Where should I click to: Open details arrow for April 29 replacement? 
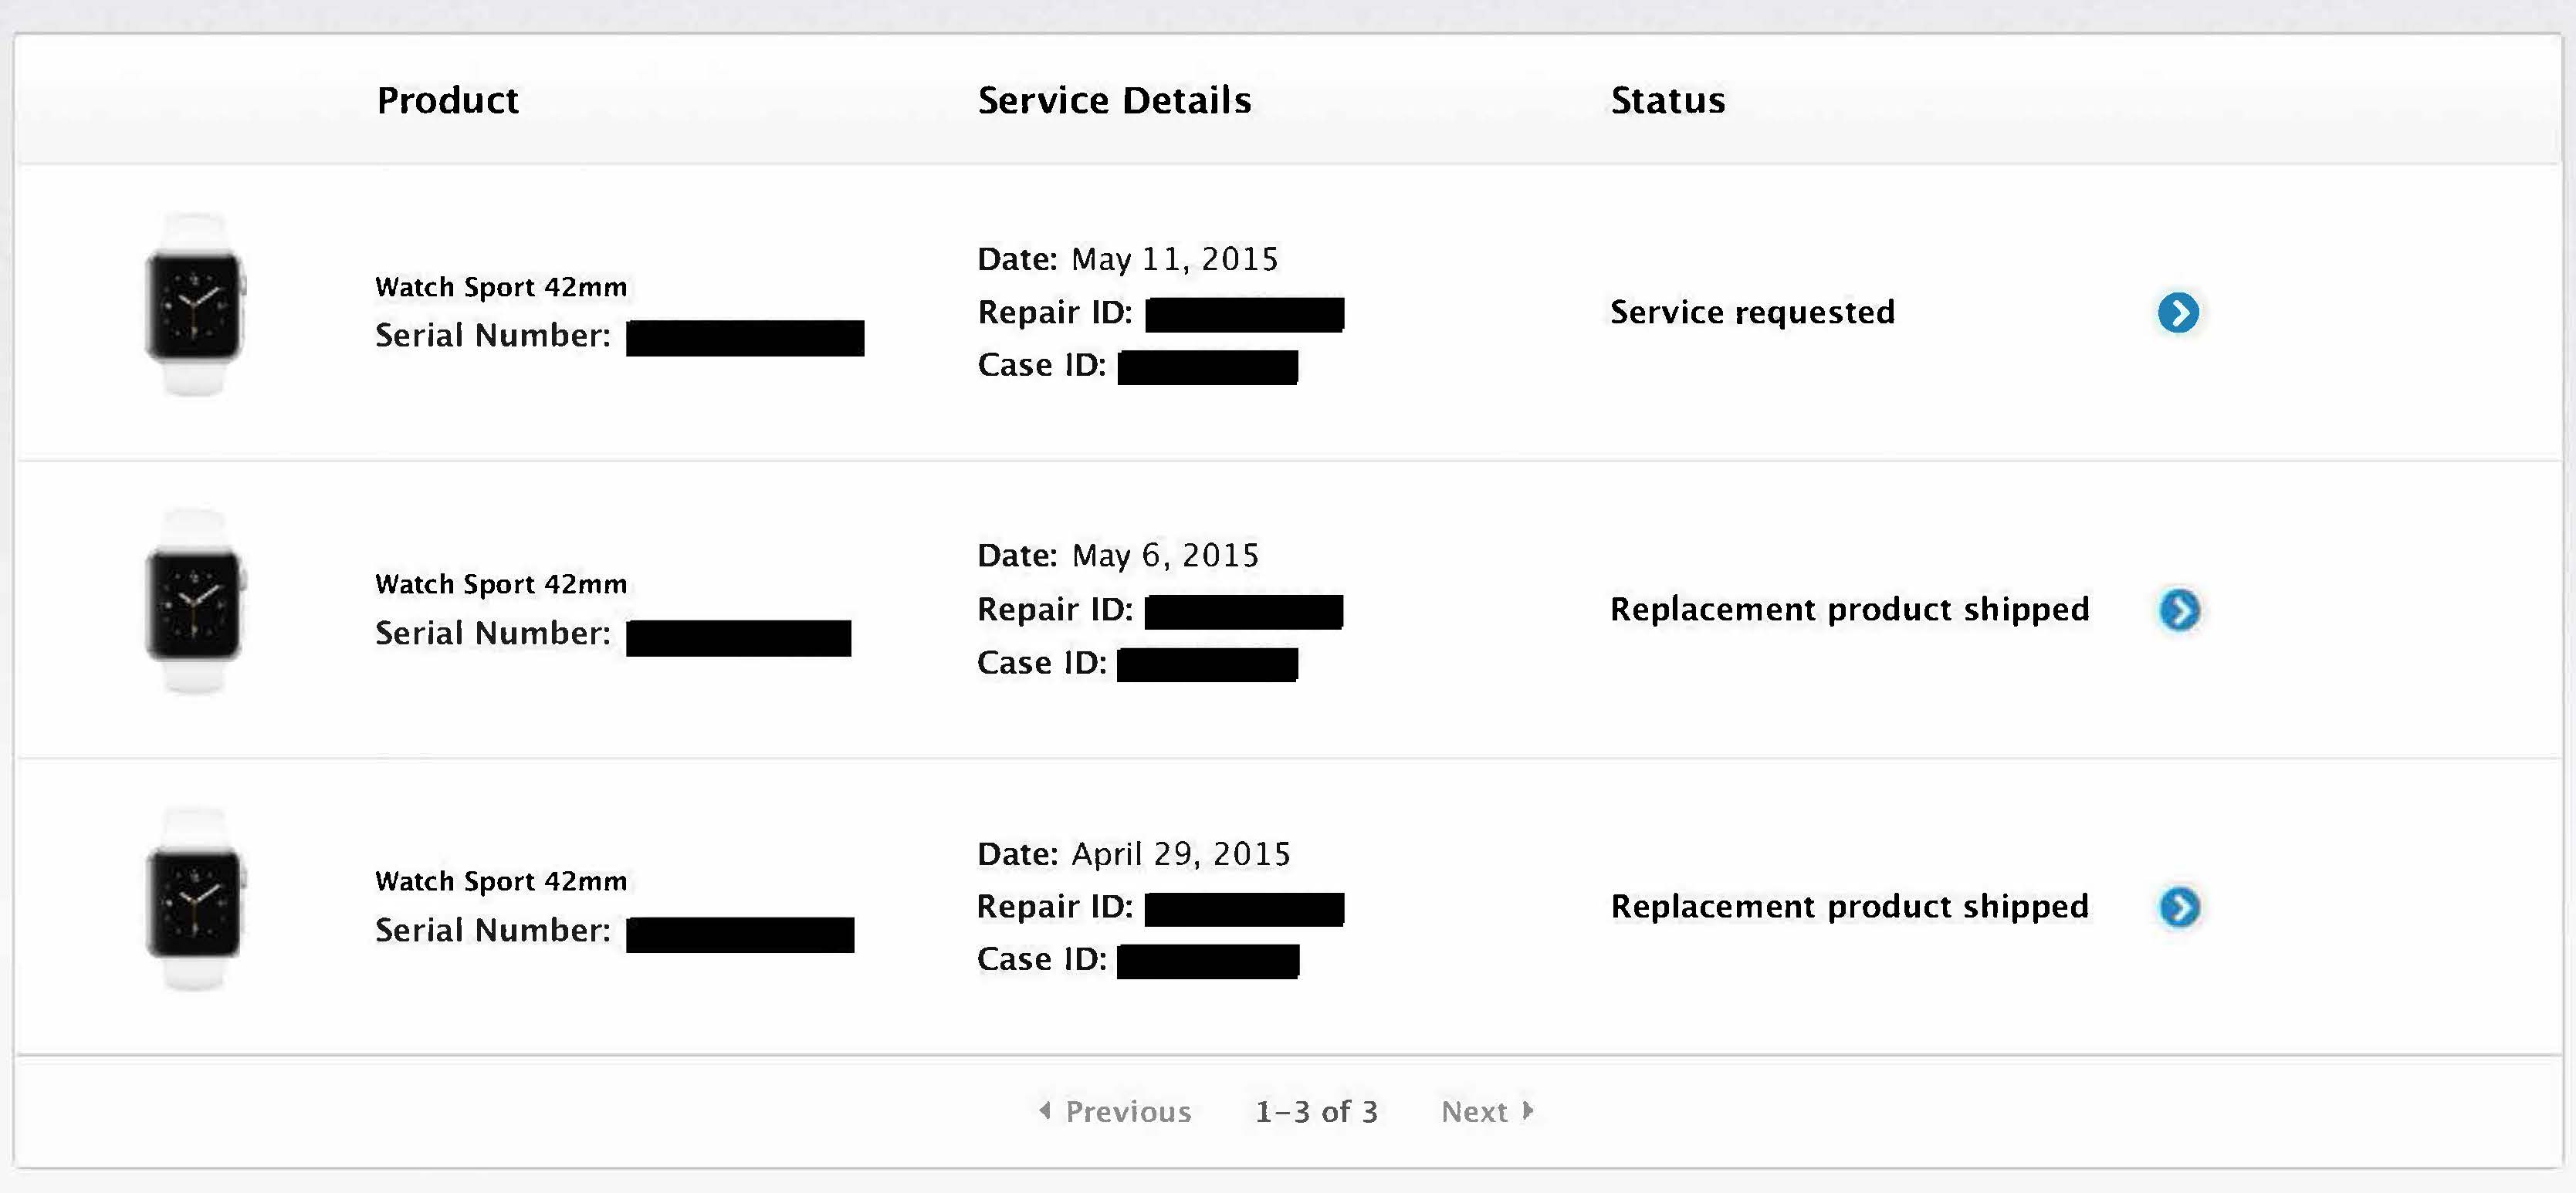pos(2179,907)
